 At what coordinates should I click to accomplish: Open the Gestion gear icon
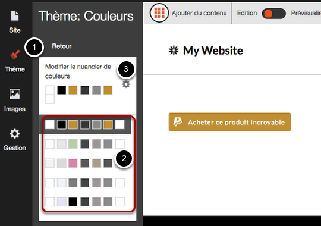[x=15, y=134]
